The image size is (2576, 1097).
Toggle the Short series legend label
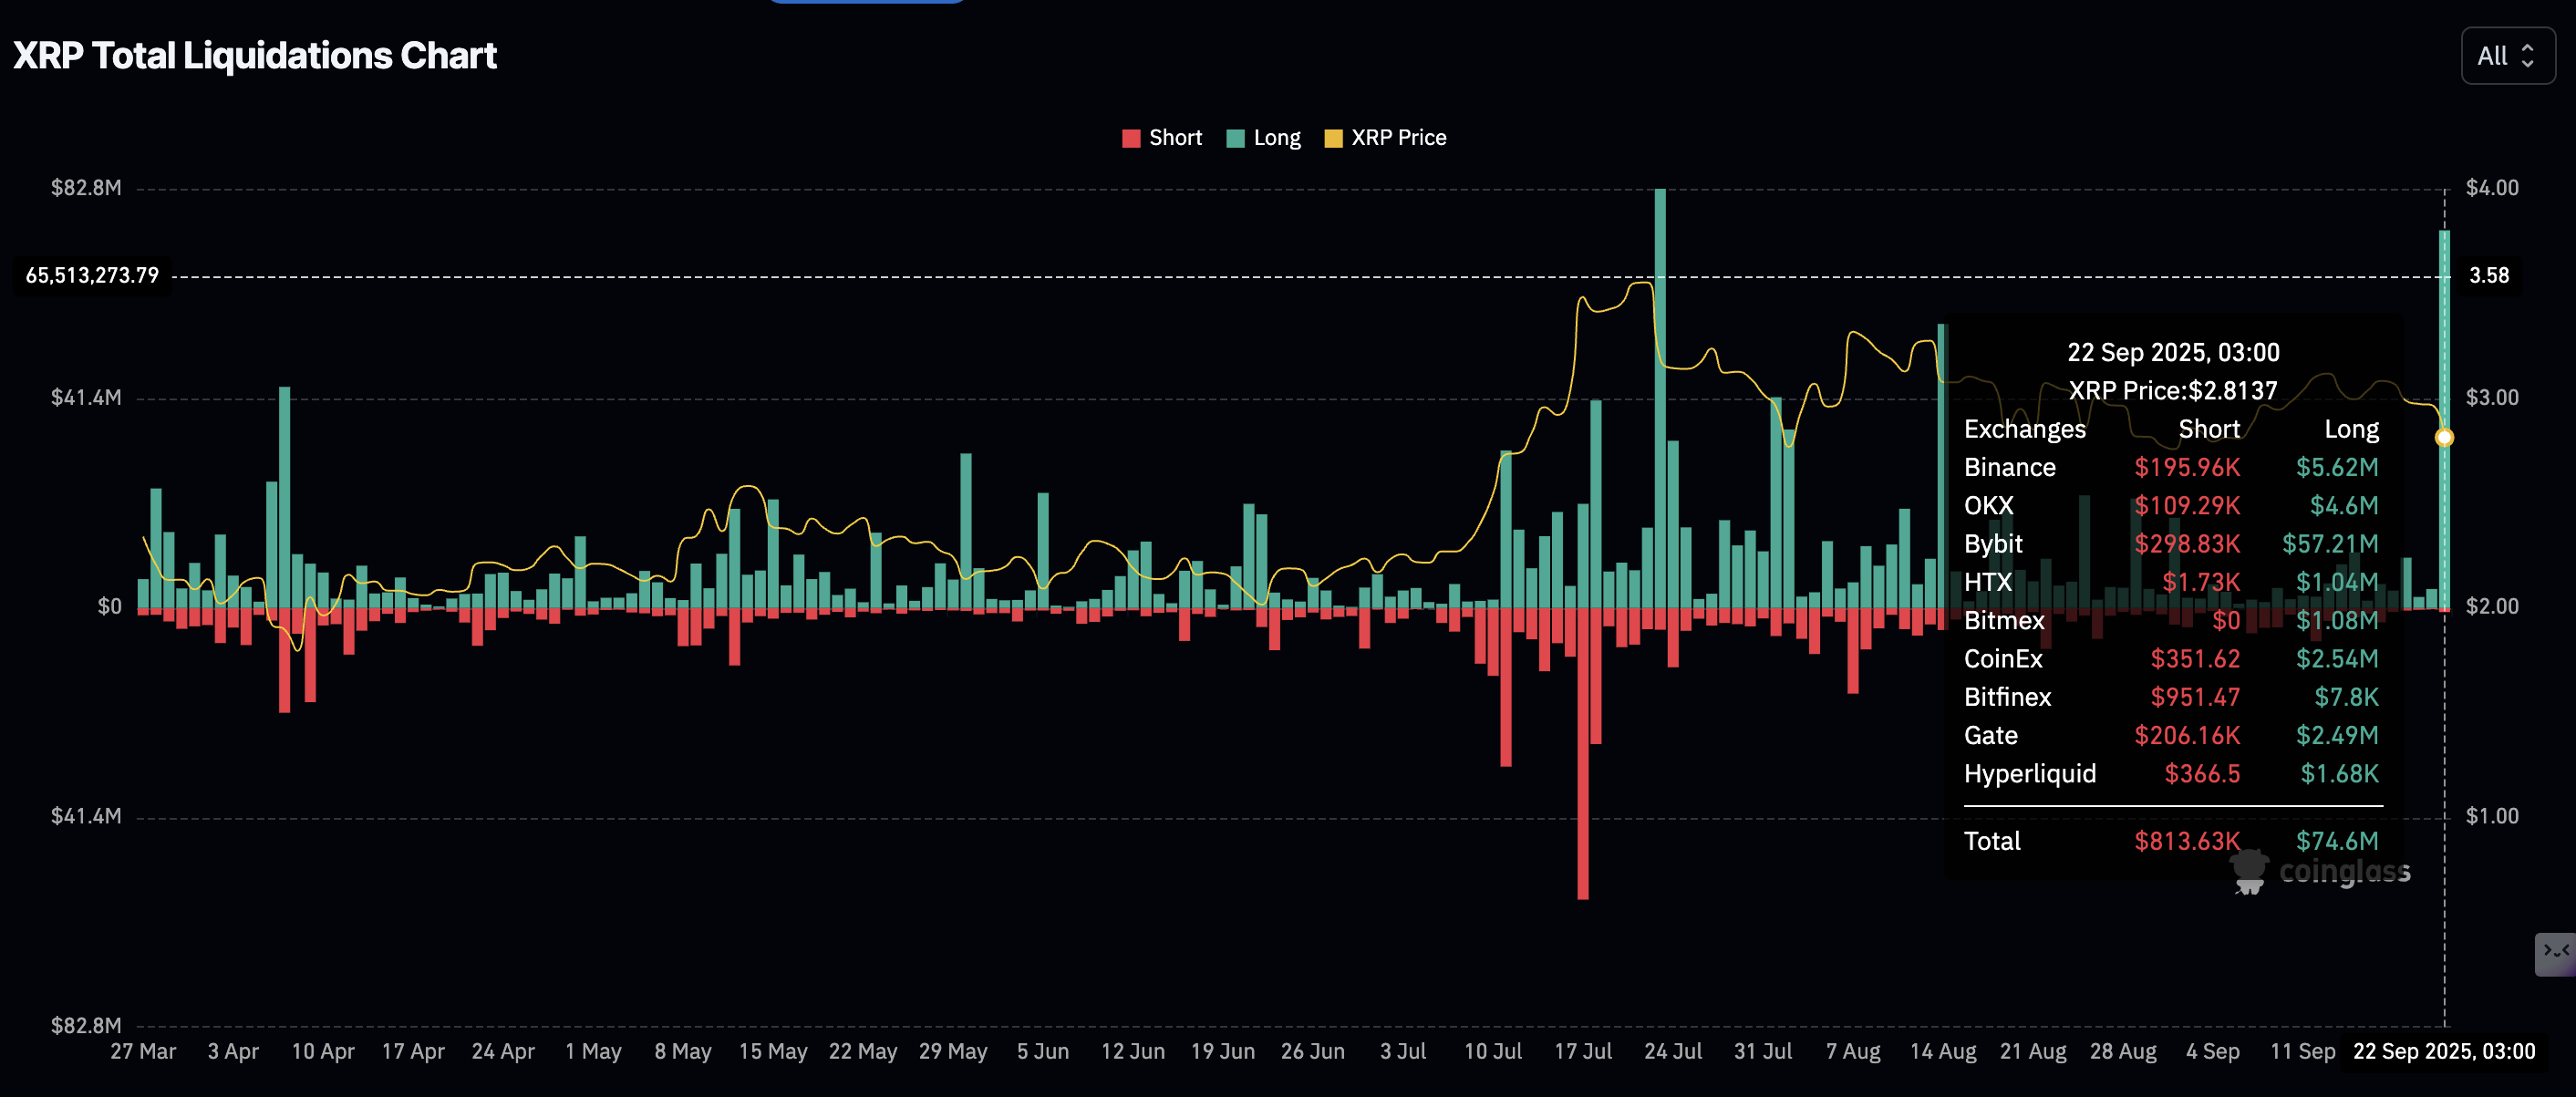1175,138
